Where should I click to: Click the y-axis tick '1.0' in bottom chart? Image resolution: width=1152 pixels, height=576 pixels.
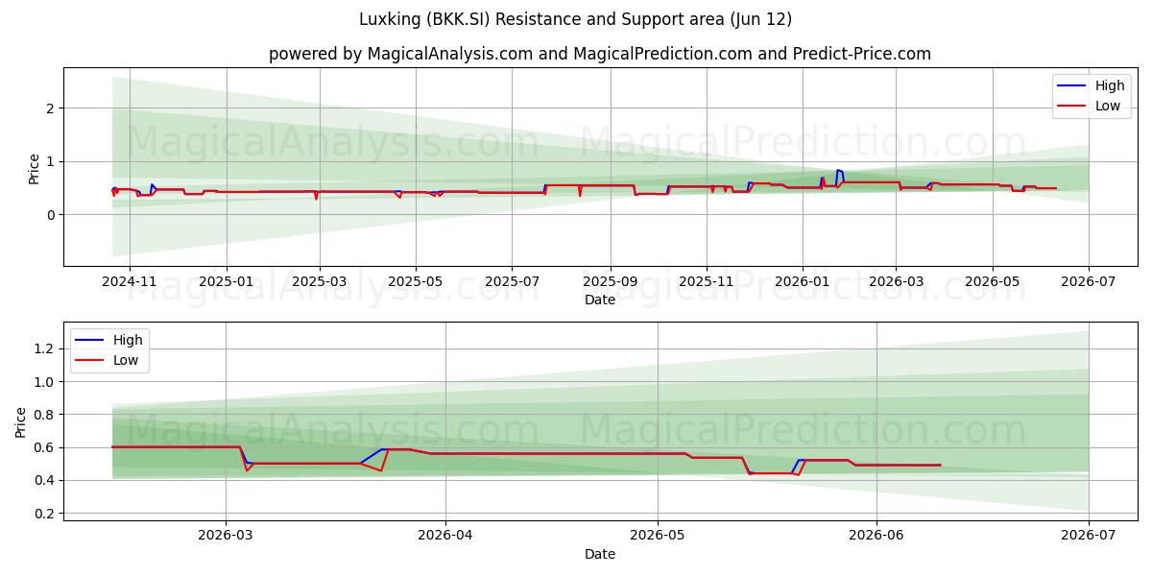[x=46, y=382]
